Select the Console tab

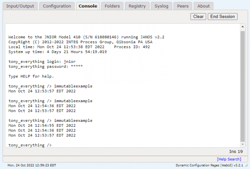coord(88,6)
